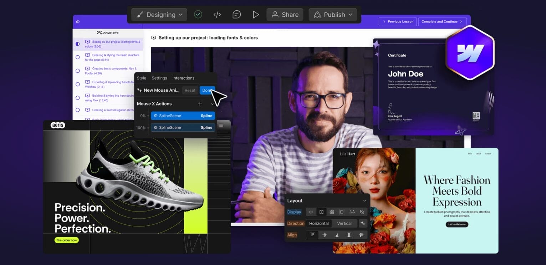Click the preview play icon in toolbar
546x265 pixels.
(255, 15)
